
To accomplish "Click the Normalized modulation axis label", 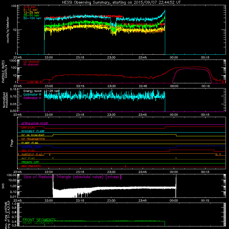I will coord(5,100).
